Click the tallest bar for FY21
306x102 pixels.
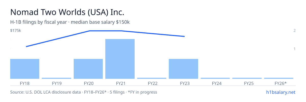tap(120, 59)
